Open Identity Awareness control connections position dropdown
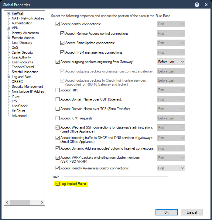Screen dimensions: 212x220 (x=171, y=168)
